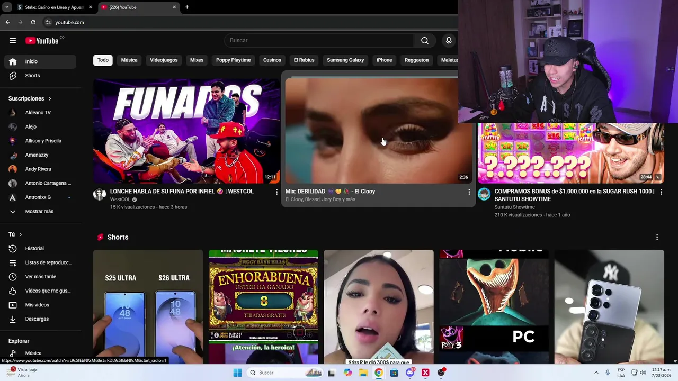Select the Casinos filter chip

[x=272, y=60]
